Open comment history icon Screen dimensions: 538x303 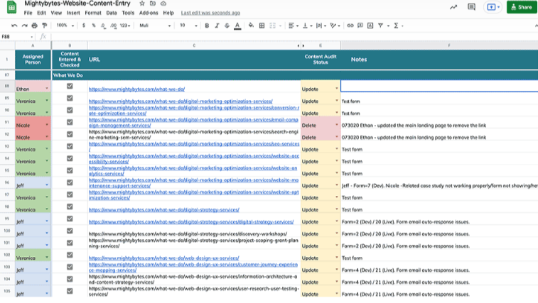(471, 7)
